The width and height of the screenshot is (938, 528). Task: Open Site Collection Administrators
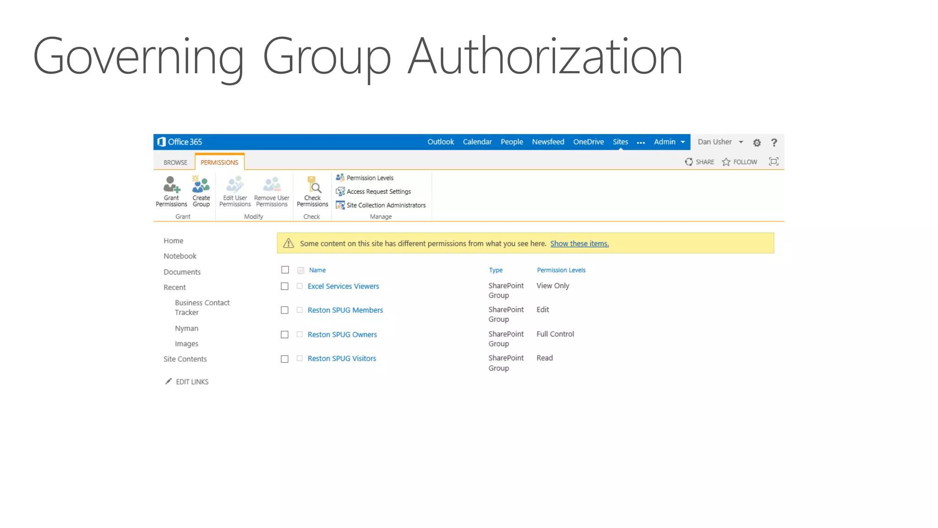(x=386, y=205)
